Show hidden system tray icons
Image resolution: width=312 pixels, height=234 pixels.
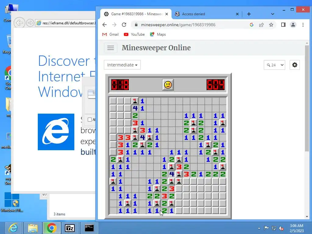pos(259,228)
